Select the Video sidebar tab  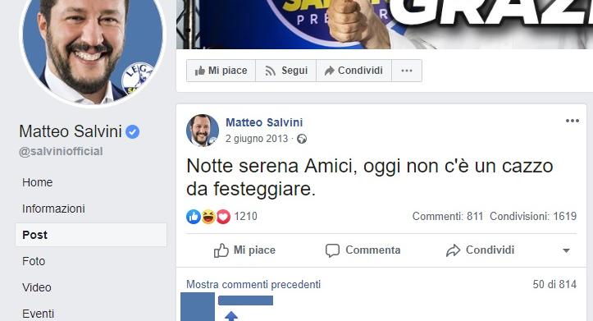[37, 287]
